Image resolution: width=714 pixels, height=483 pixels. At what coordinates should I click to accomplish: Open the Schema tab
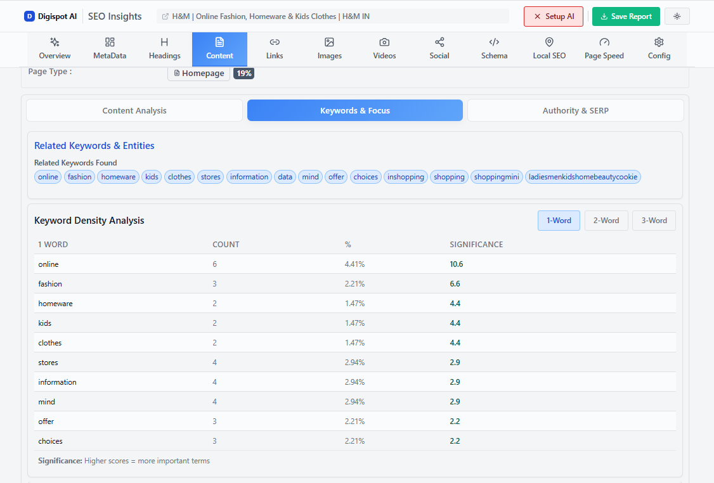[x=494, y=49]
